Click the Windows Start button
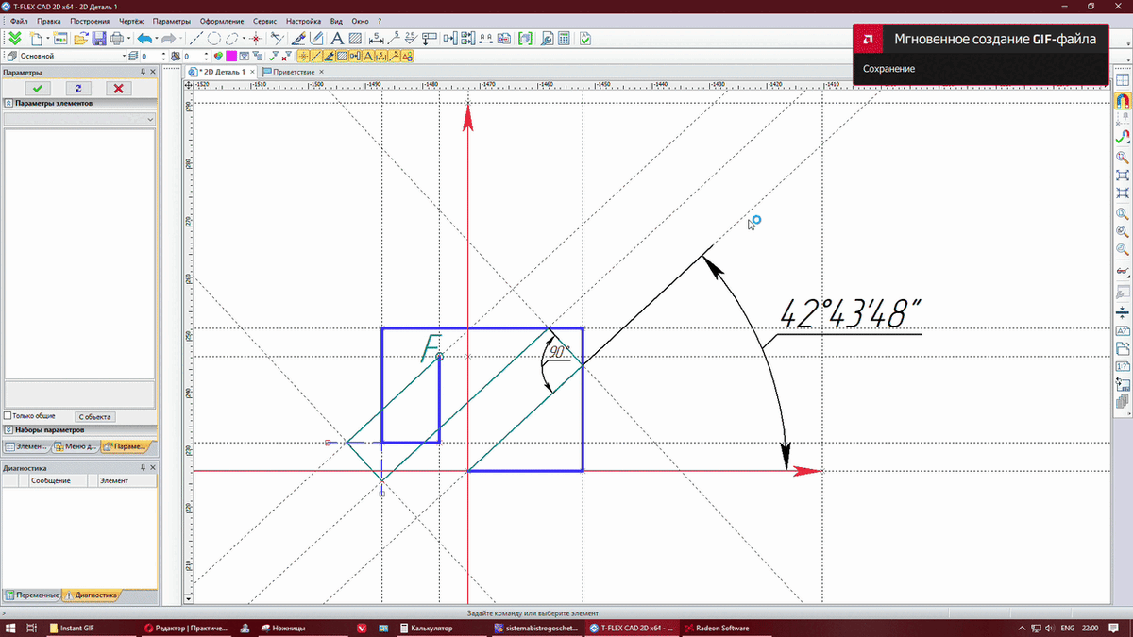The width and height of the screenshot is (1133, 637). point(10,628)
